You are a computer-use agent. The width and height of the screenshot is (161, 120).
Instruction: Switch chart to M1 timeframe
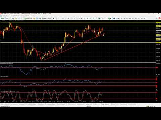121,18
